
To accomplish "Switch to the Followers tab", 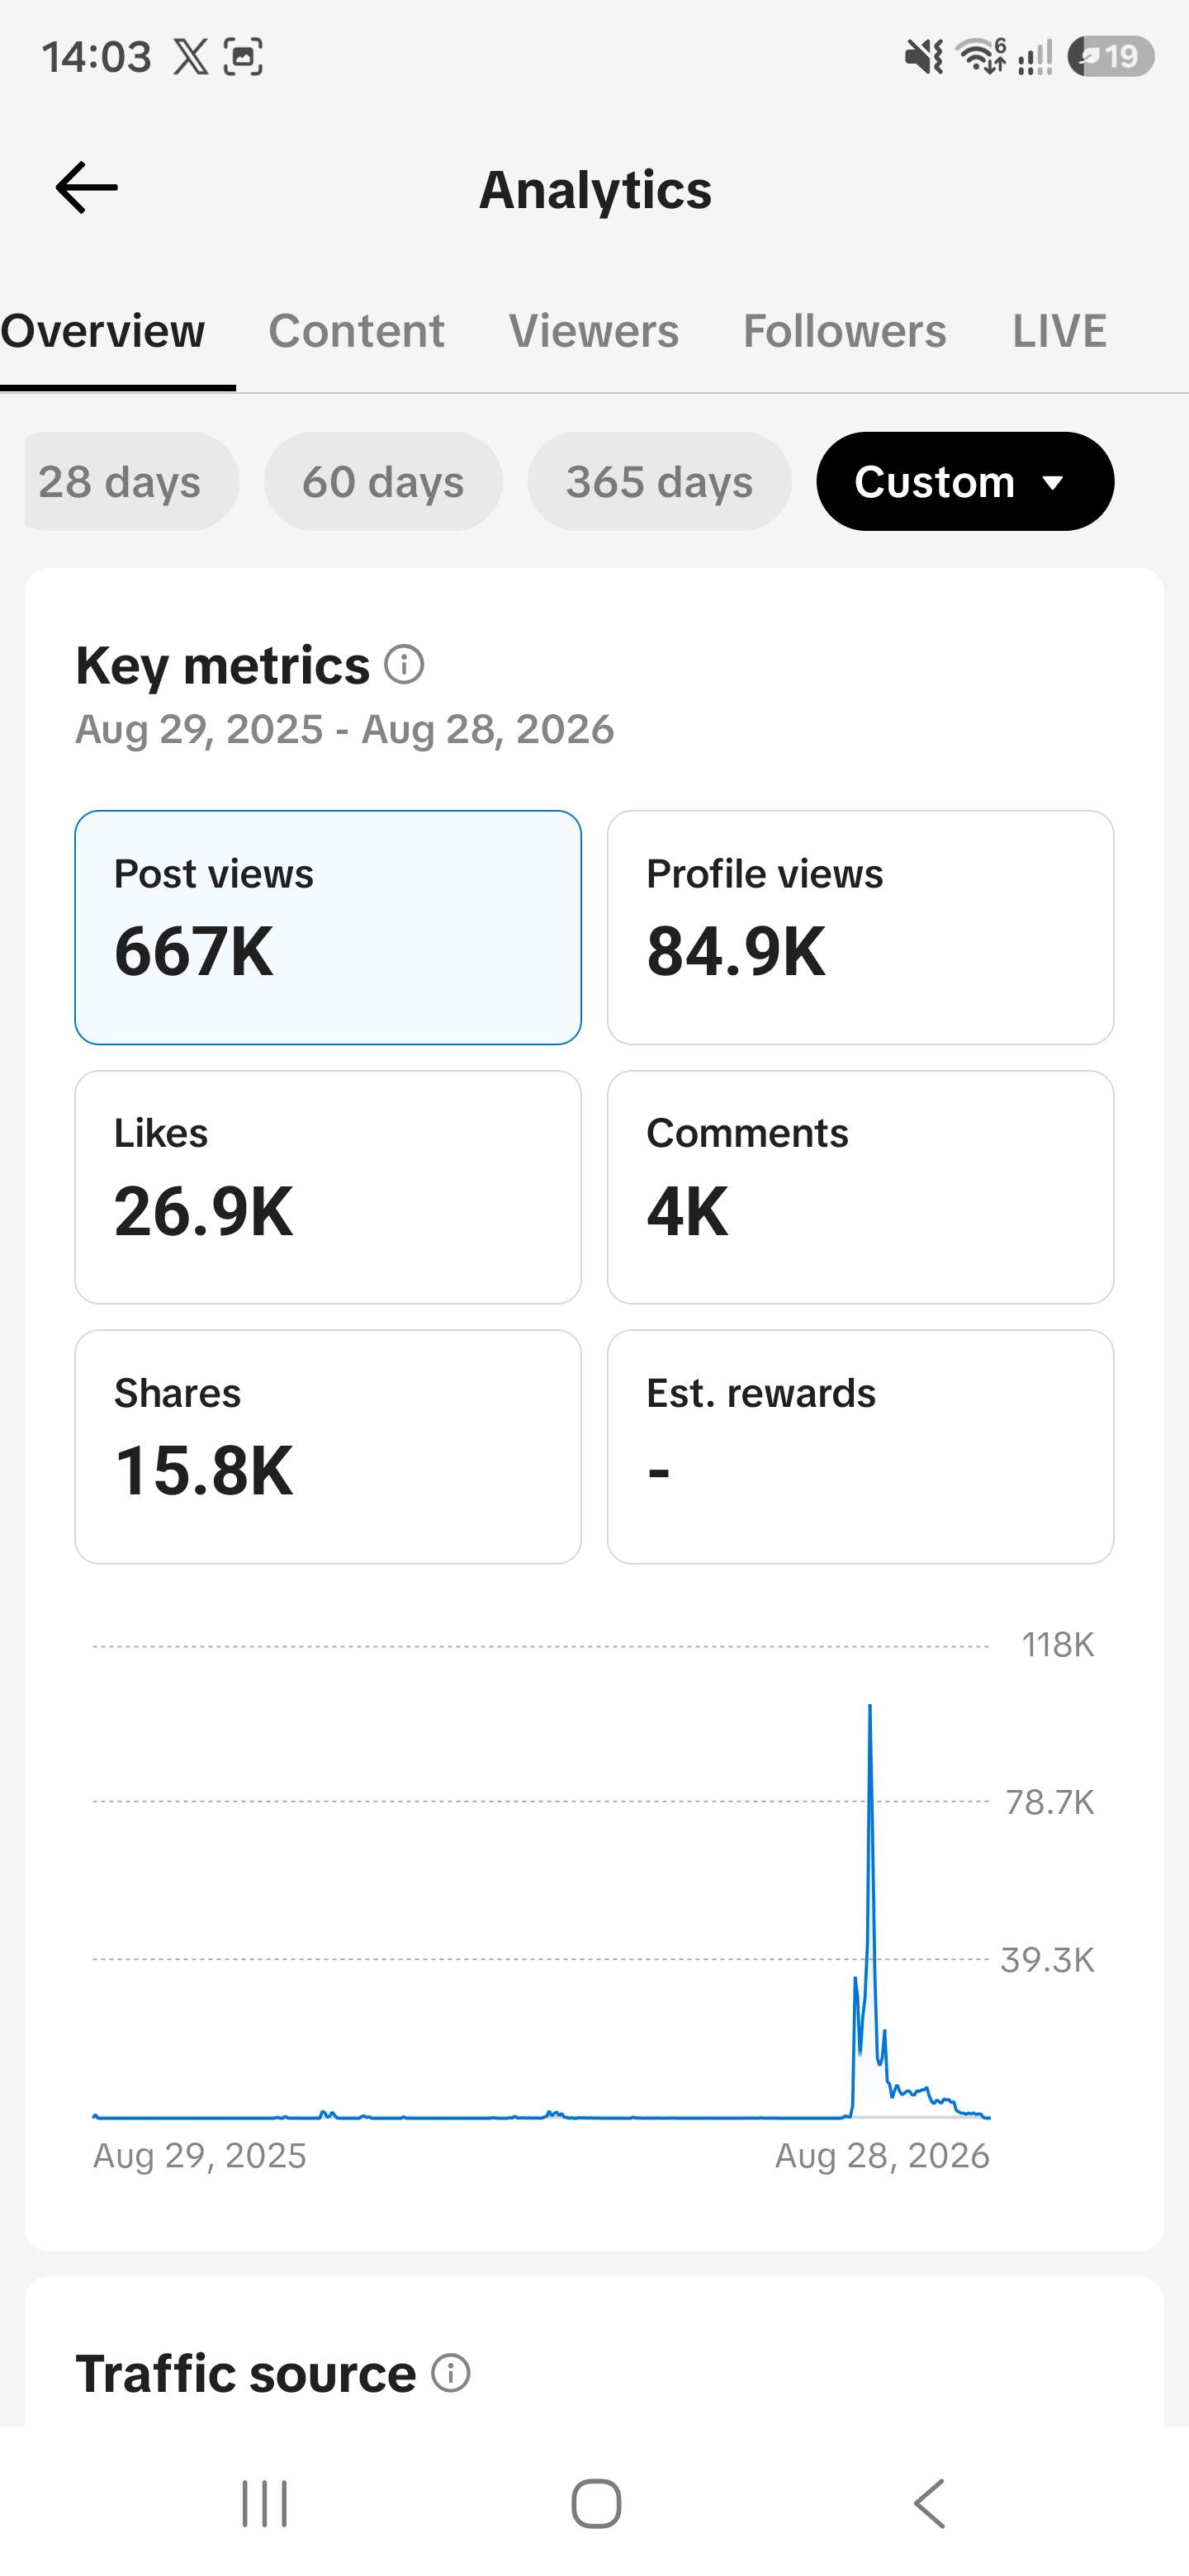I will [x=844, y=331].
